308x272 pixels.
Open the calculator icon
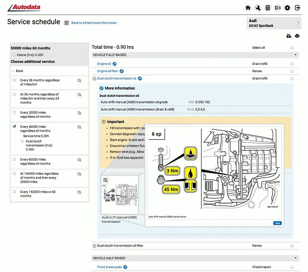point(268,8)
